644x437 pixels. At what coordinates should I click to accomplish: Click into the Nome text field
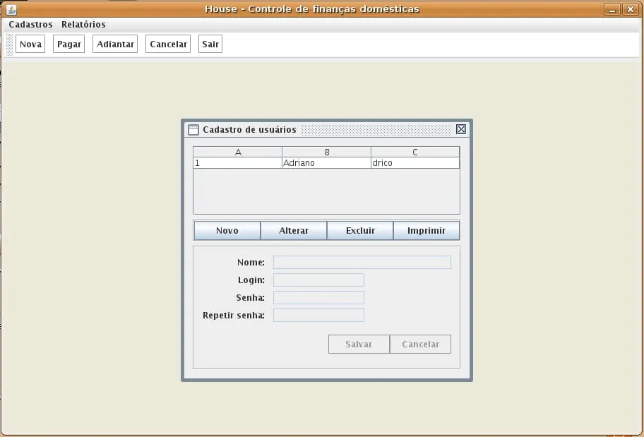coord(362,263)
